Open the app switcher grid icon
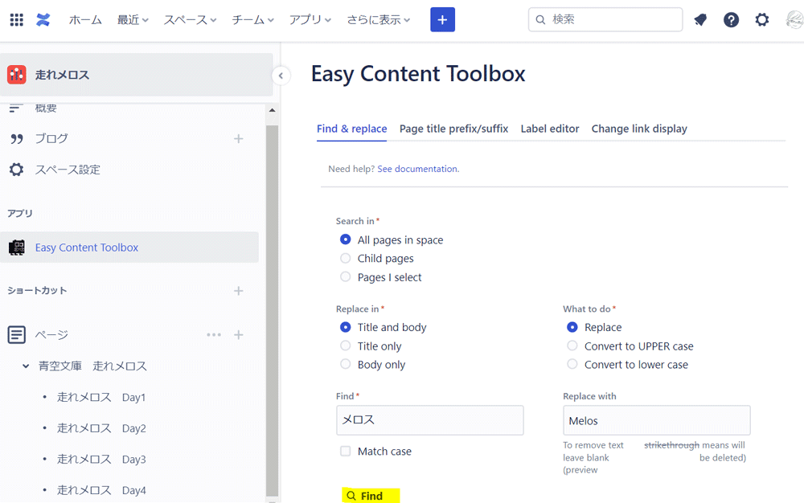Viewport: 804px width, 503px height. [16, 20]
